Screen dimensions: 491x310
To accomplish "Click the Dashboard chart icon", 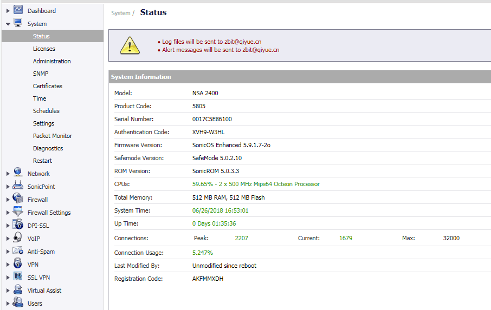I will [18, 10].
